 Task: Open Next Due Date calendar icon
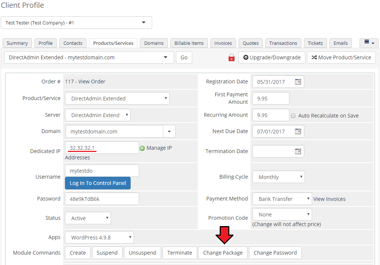(x=298, y=132)
